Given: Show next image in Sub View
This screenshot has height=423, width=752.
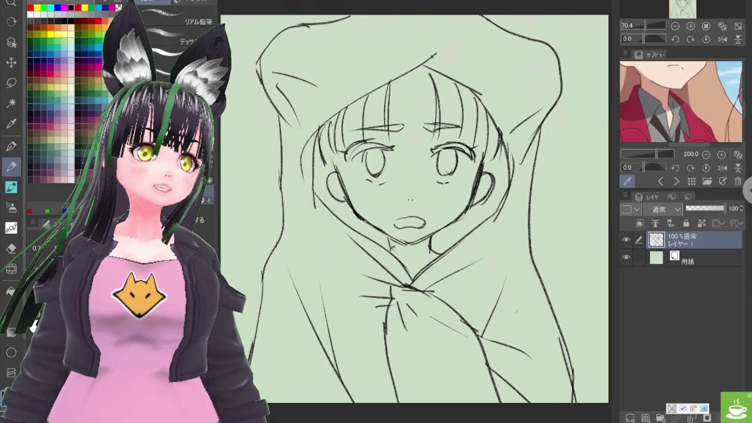Looking at the screenshot, I should coord(676,182).
